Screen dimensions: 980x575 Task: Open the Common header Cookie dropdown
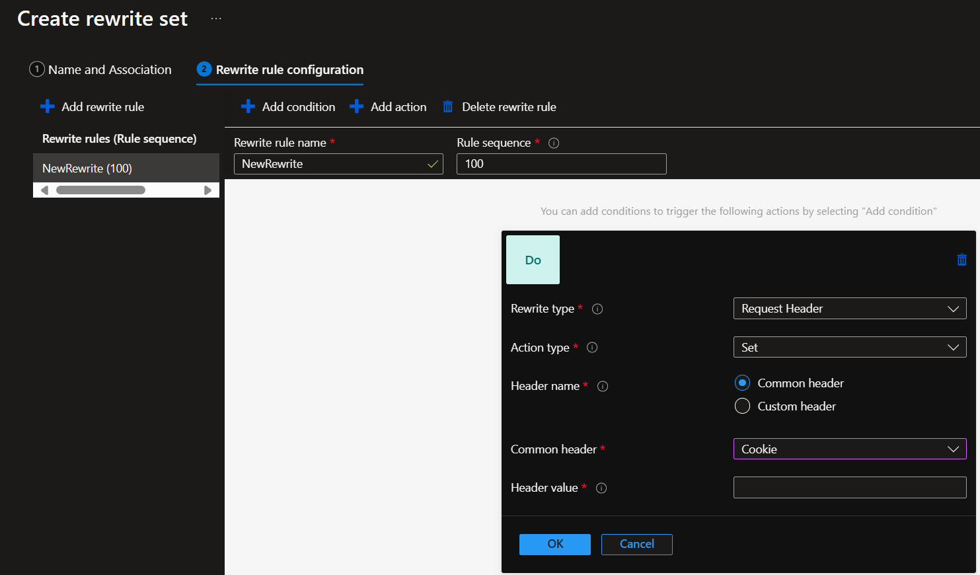pyautogui.click(x=850, y=449)
